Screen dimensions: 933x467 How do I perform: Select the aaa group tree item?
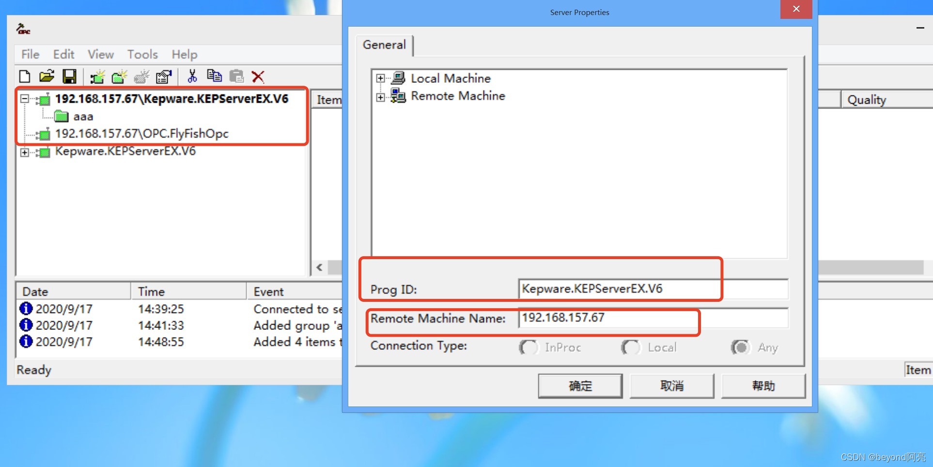coord(83,117)
